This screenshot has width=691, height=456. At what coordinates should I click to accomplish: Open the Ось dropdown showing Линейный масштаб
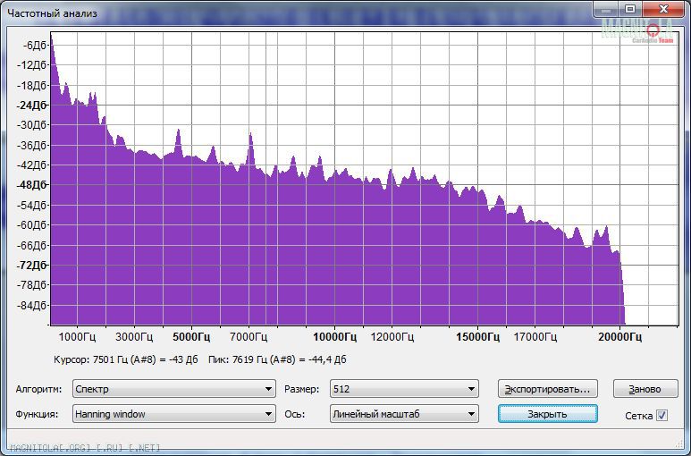[x=404, y=414]
